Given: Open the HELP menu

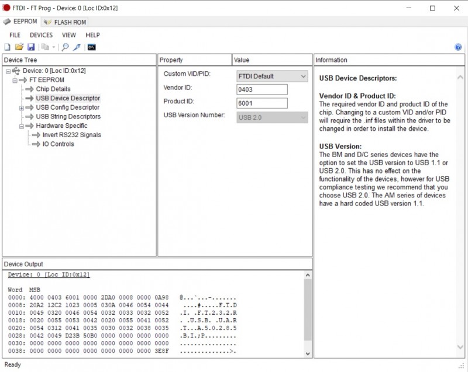Looking at the screenshot, I should [x=92, y=35].
